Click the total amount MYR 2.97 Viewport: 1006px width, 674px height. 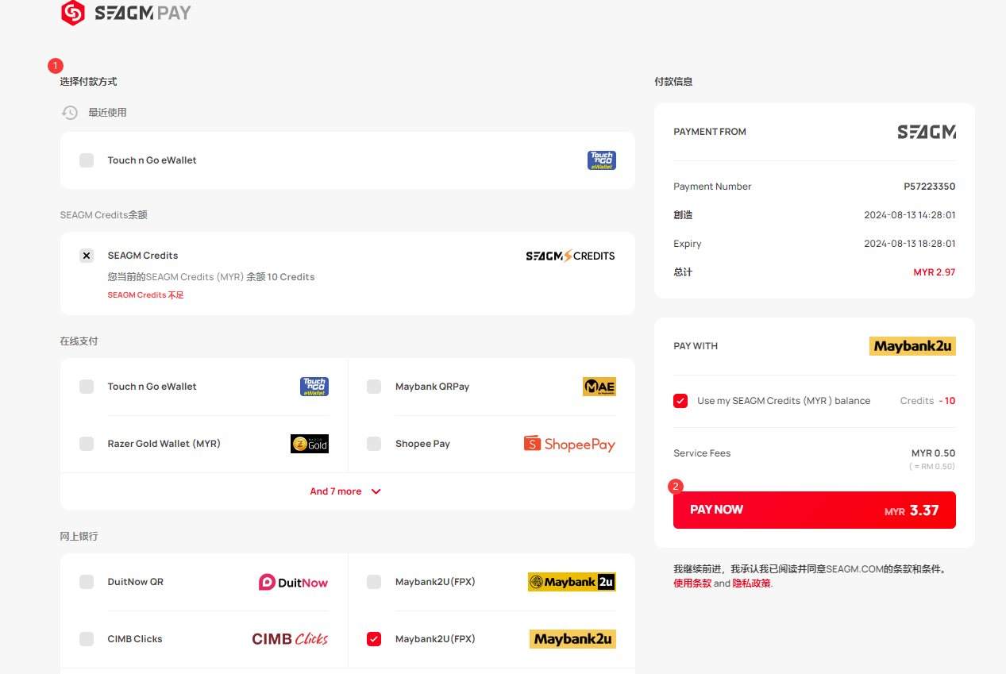935,272
